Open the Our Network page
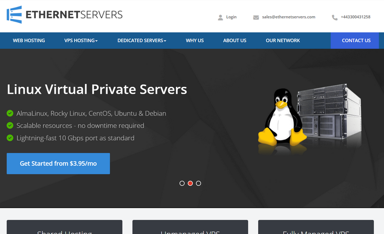This screenshot has height=234, width=384. pos(283,40)
